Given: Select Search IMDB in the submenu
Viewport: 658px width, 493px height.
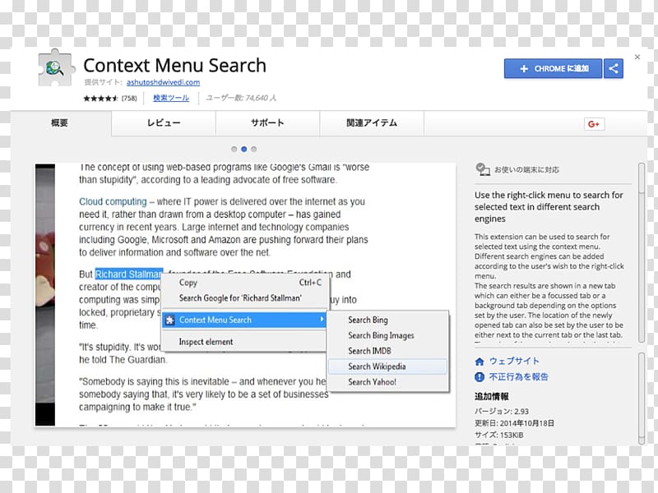Looking at the screenshot, I should click(x=388, y=351).
